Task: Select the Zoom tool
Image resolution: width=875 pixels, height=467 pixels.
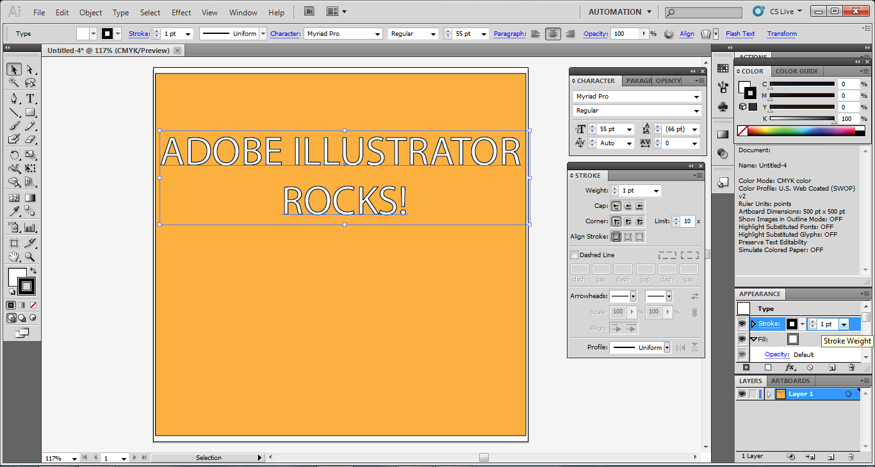Action: point(30,257)
